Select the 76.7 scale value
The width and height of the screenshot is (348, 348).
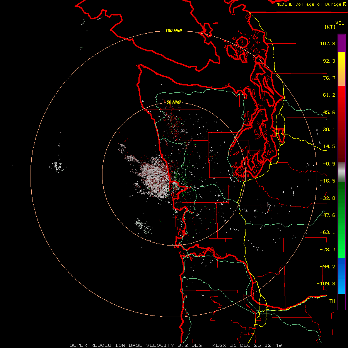click(329, 78)
